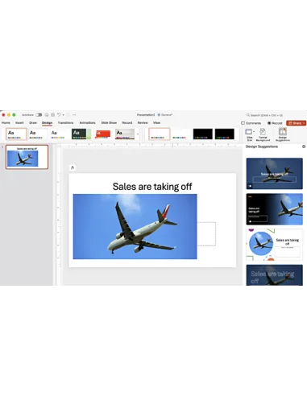307x396 pixels.
Task: Click the macOS yellow minimize window button
Action: tap(9, 115)
